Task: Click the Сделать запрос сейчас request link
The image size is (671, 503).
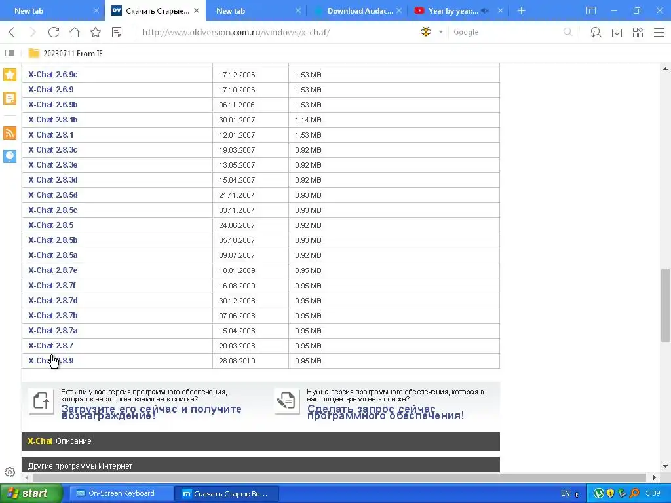Action: (x=385, y=412)
